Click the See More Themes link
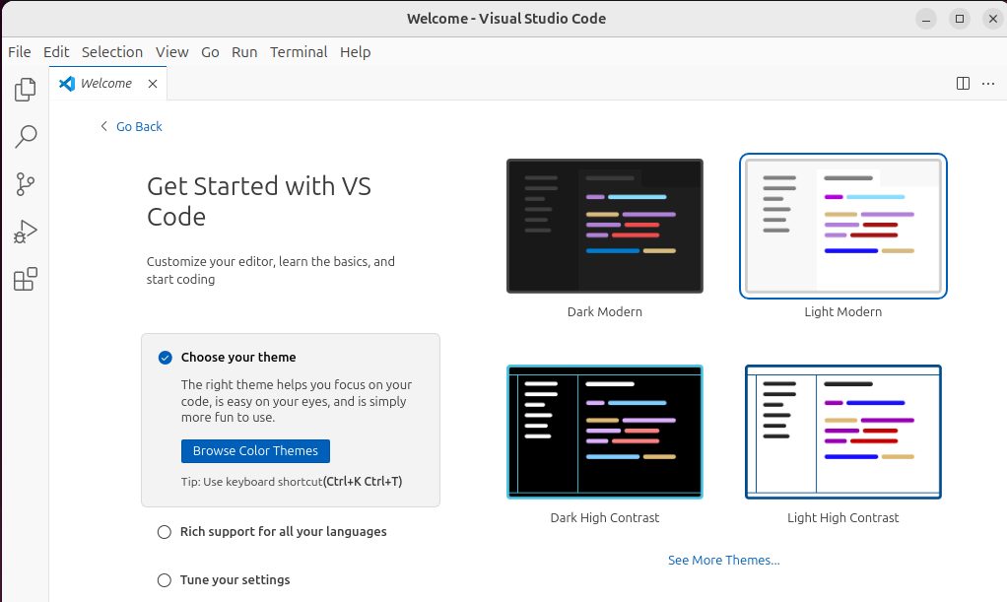Screen dimensions: 1007x602 (724, 561)
